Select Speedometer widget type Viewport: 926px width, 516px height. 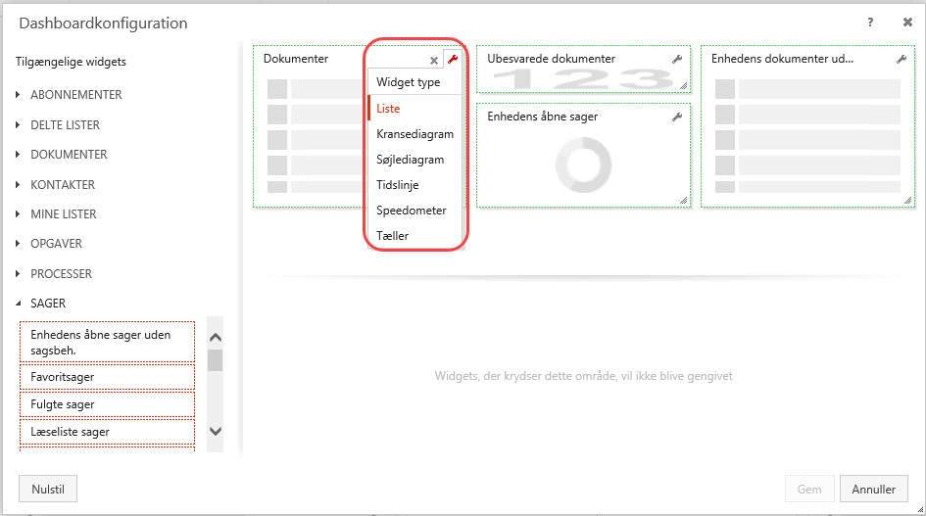point(411,211)
